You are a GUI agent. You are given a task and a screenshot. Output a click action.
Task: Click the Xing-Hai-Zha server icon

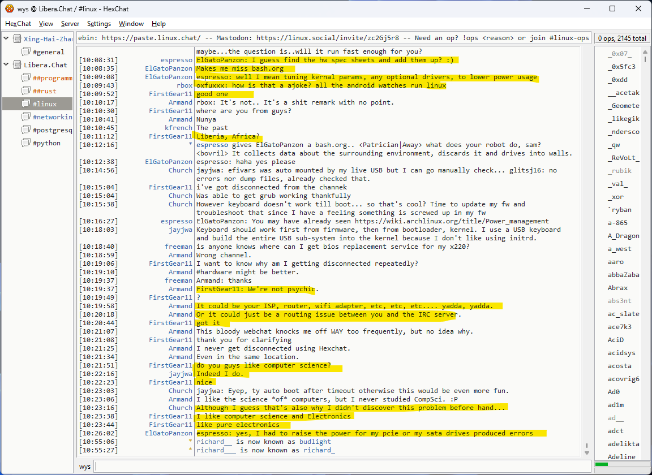(x=17, y=39)
